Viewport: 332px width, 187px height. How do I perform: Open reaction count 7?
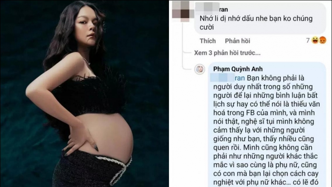(x=308, y=40)
